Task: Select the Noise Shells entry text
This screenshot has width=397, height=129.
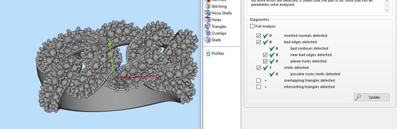Action: (222, 13)
